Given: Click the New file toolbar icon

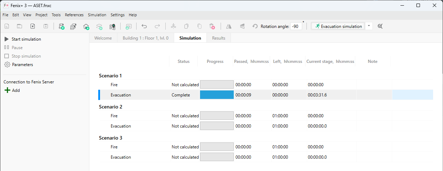Looking at the screenshot, I should click(7, 26).
